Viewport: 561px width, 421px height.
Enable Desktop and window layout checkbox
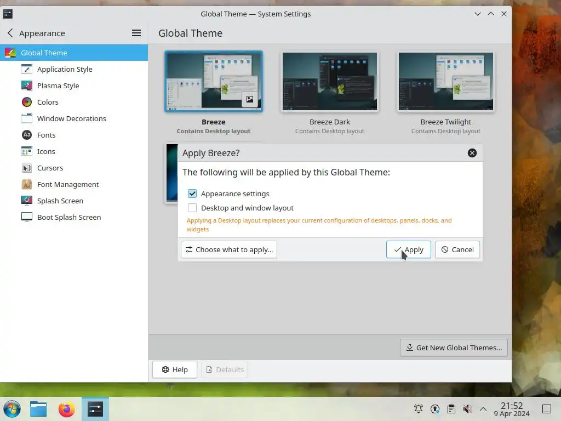tap(192, 208)
